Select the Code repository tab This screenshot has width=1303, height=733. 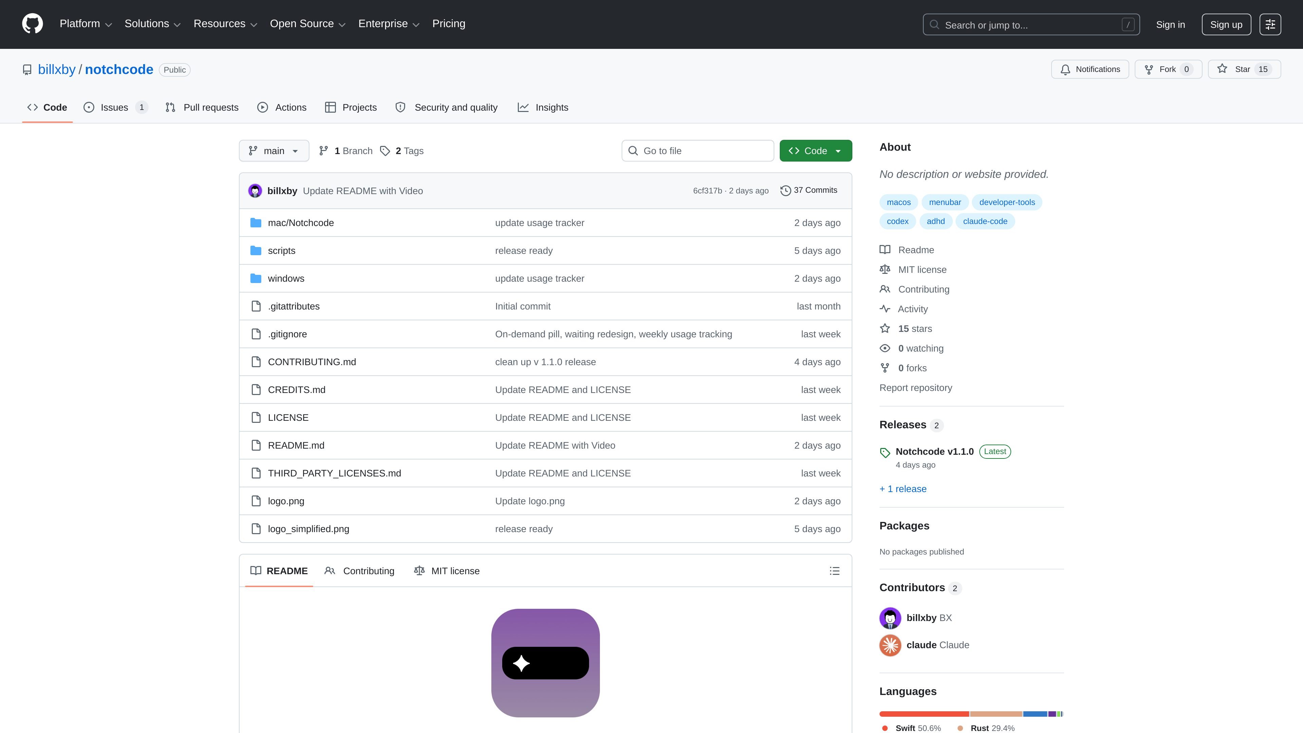[47, 107]
